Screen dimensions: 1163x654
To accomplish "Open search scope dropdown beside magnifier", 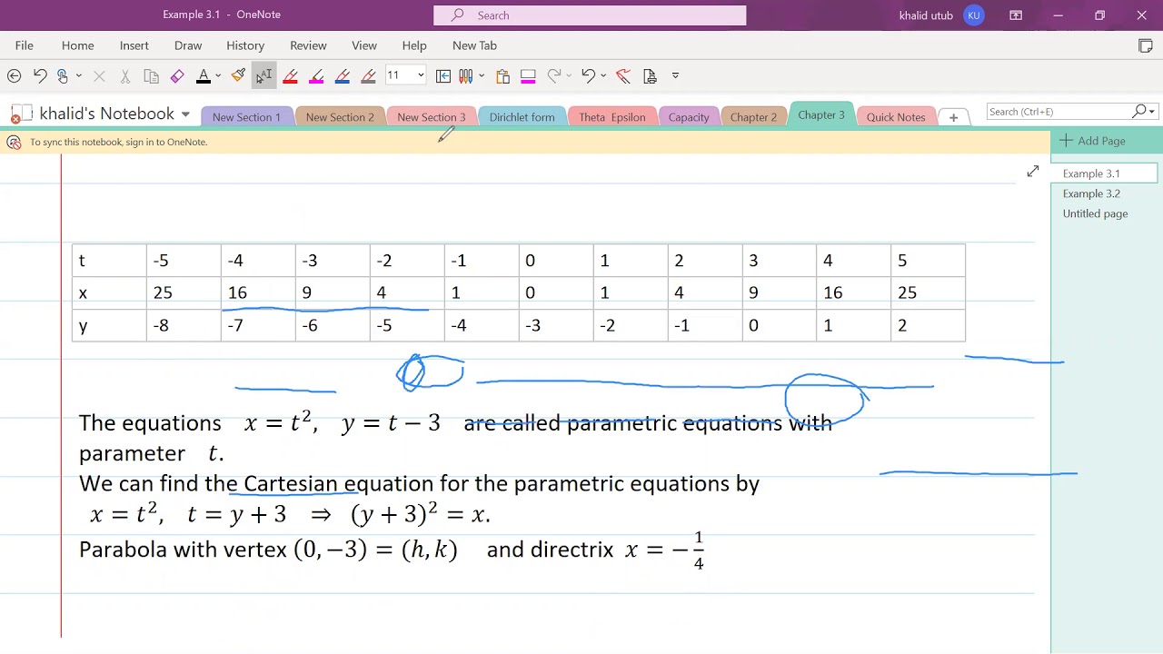I will (x=1152, y=112).
